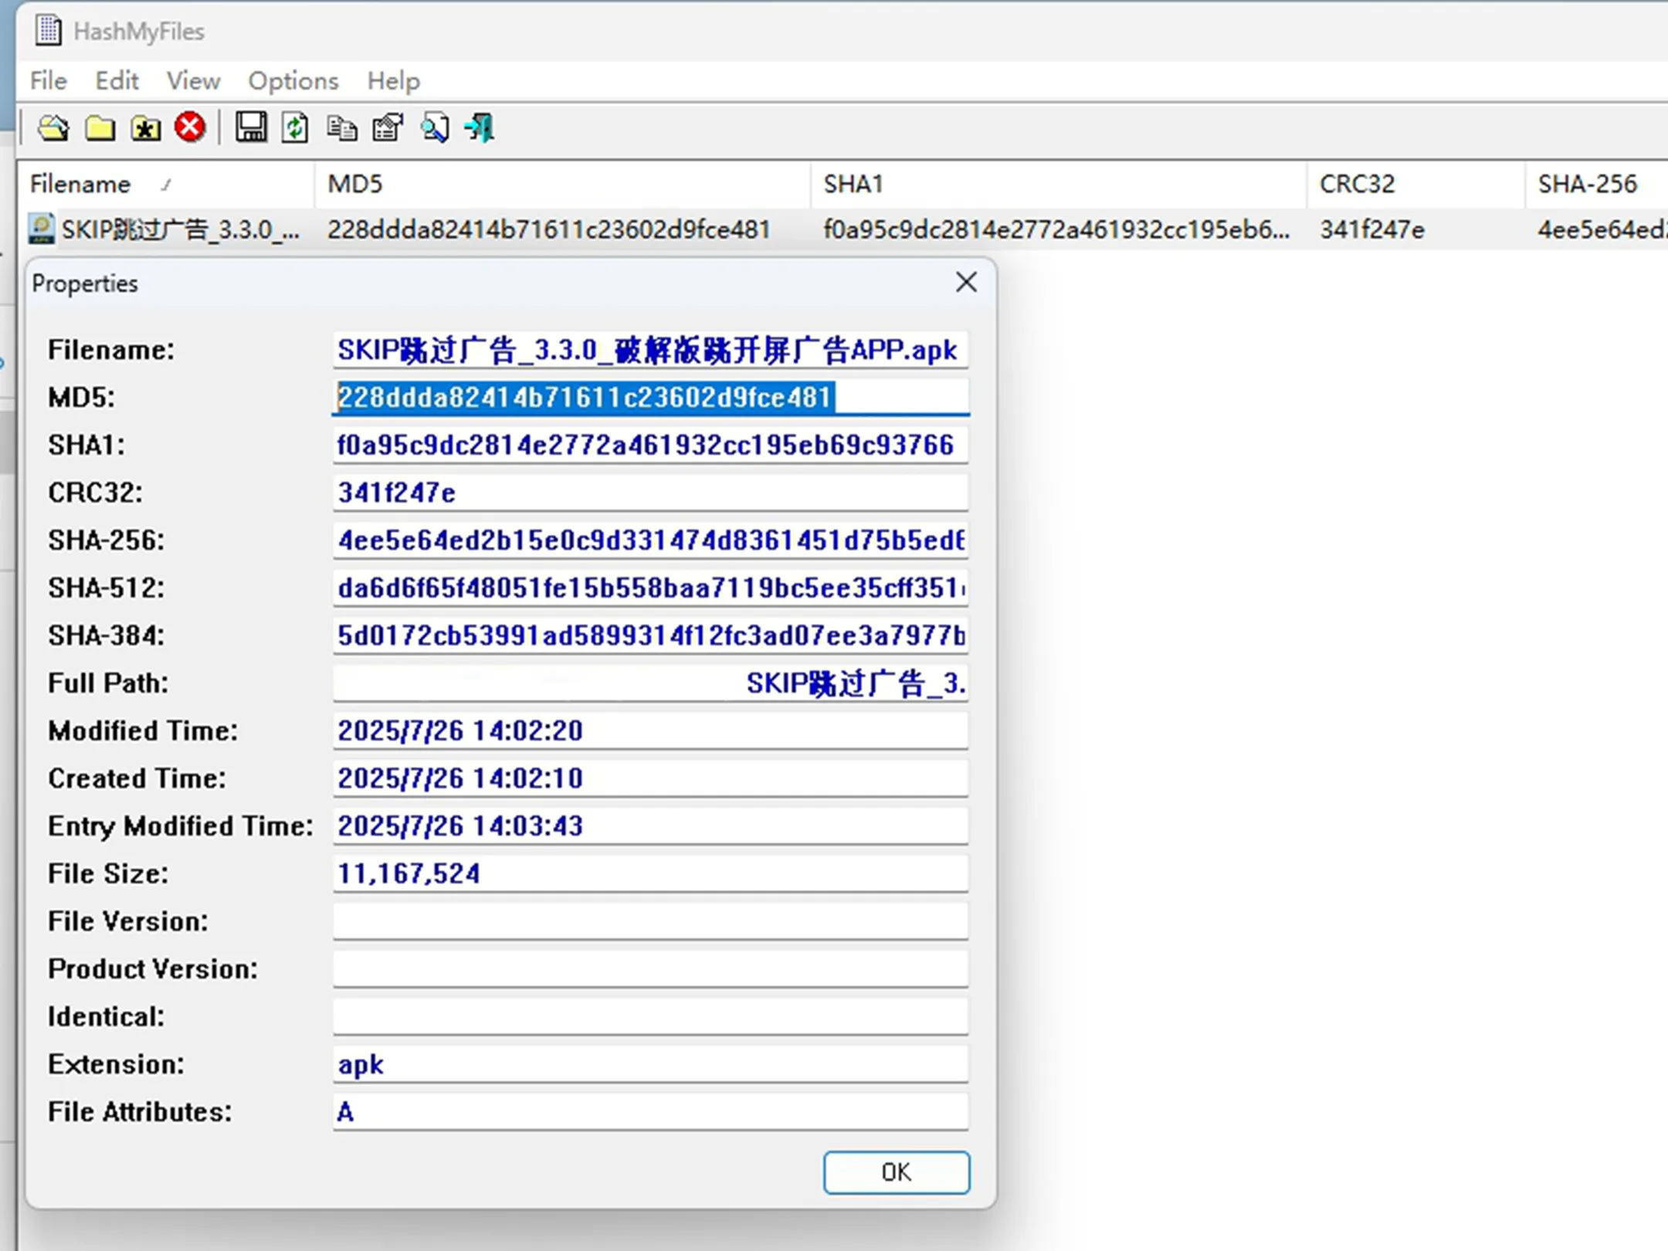Click the Full Path field in Properties
Screen dimensions: 1668x1251
click(x=650, y=683)
